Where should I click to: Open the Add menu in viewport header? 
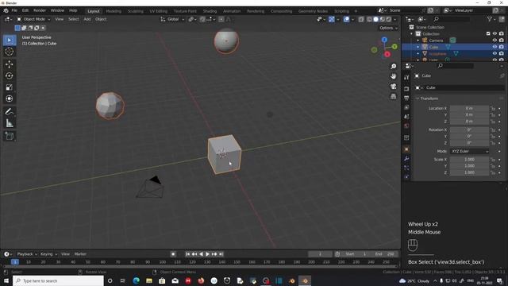[87, 19]
